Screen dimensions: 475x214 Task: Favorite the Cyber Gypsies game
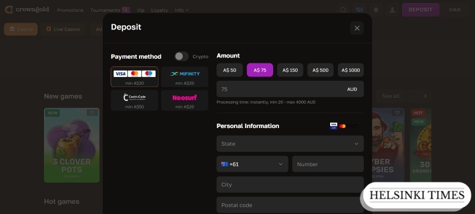(397, 113)
